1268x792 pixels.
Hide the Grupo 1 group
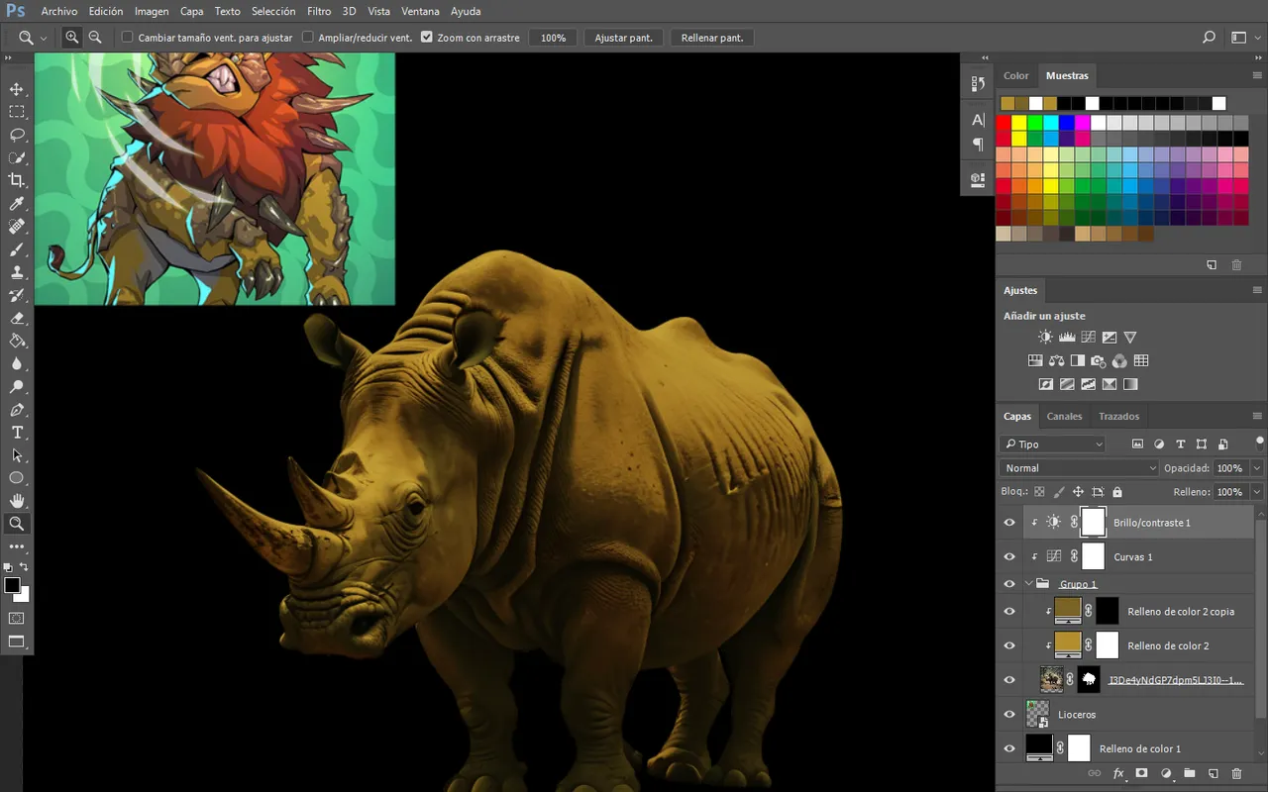pos(1009,584)
